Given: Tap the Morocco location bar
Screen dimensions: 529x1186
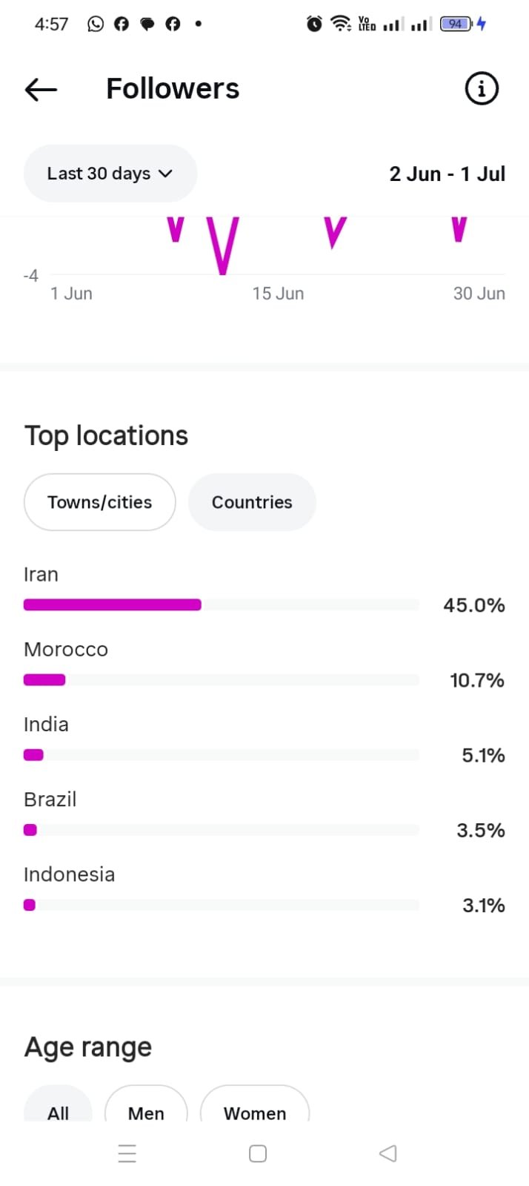Looking at the screenshot, I should coord(222,680).
